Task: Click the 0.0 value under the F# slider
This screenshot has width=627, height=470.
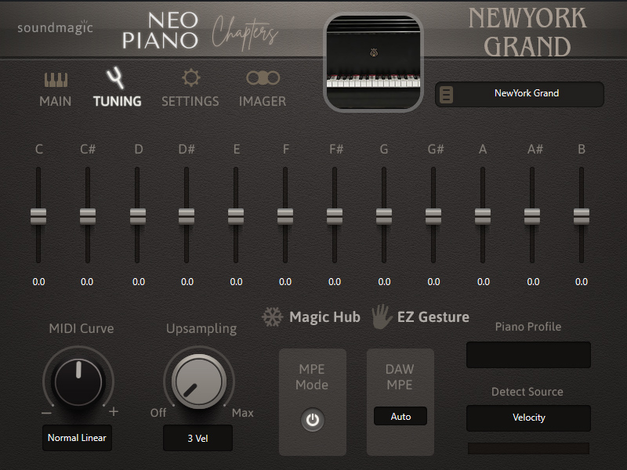Action: click(x=335, y=282)
